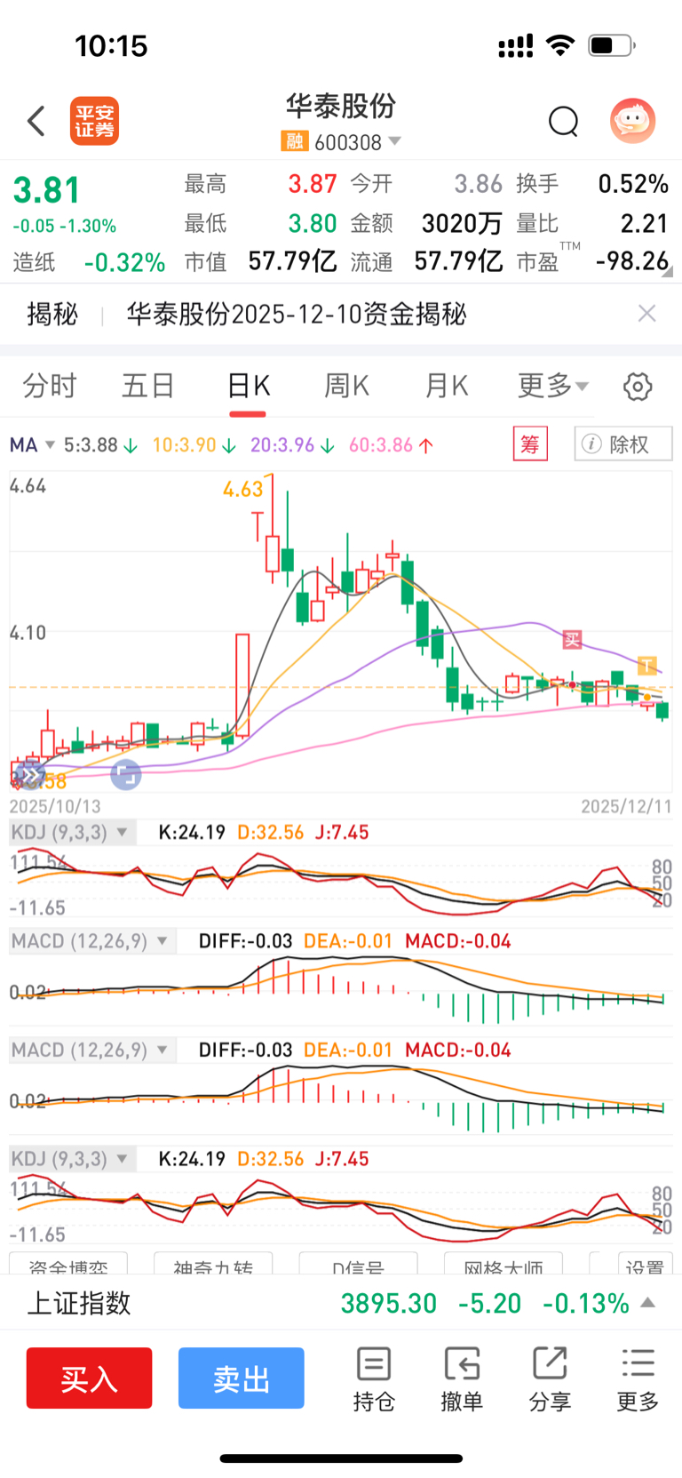Tap the D信号 indicator button
Viewport: 682px width, 1478px height.
pyautogui.click(x=359, y=1264)
